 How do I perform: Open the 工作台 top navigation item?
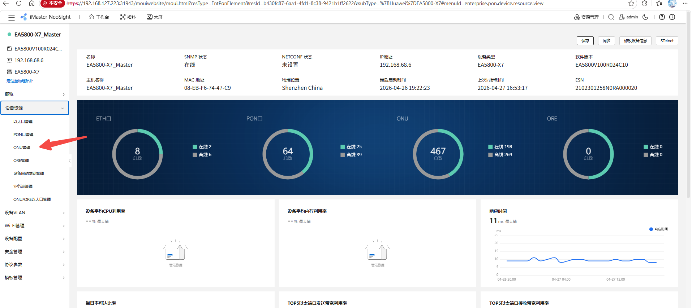[x=99, y=17]
